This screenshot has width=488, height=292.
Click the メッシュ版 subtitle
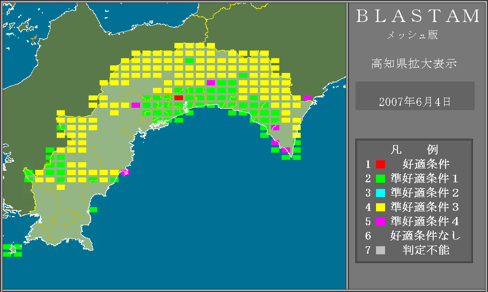click(412, 35)
